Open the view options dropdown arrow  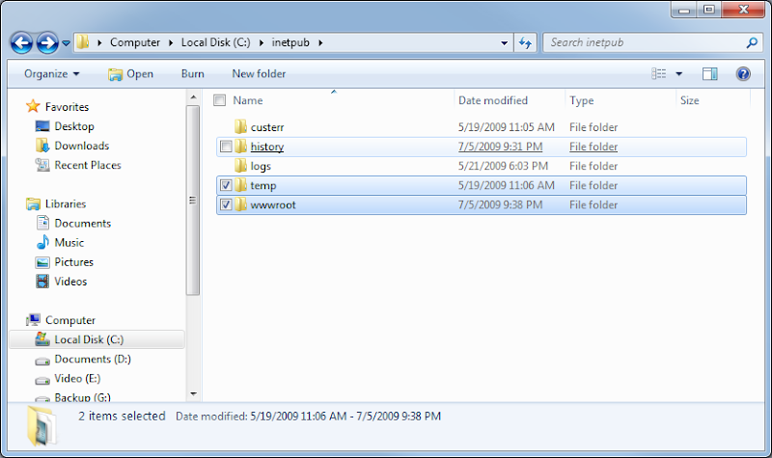coord(679,74)
